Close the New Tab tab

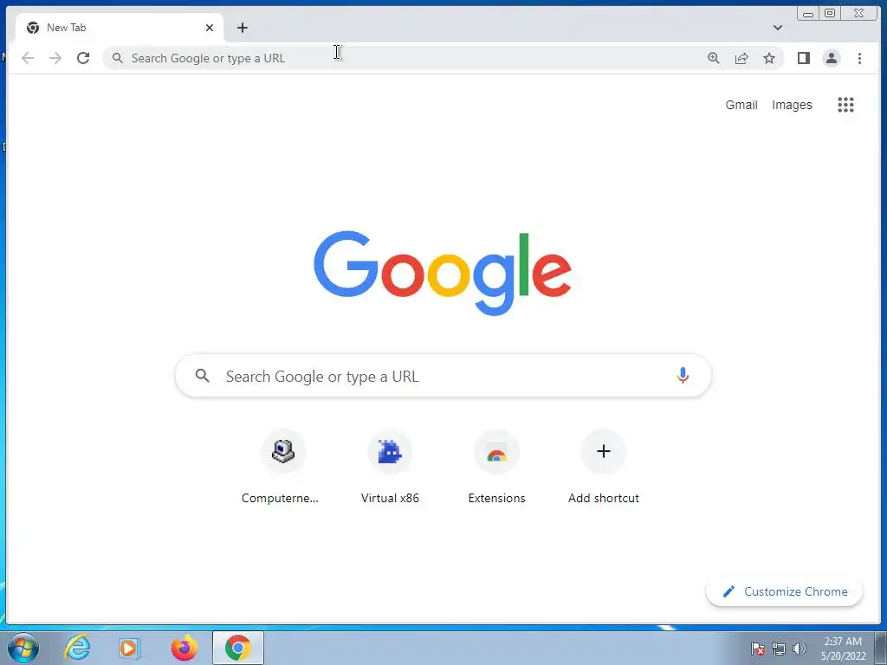coord(210,28)
